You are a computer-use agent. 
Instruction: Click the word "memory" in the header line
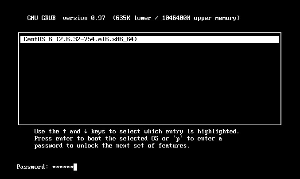(x=227, y=18)
